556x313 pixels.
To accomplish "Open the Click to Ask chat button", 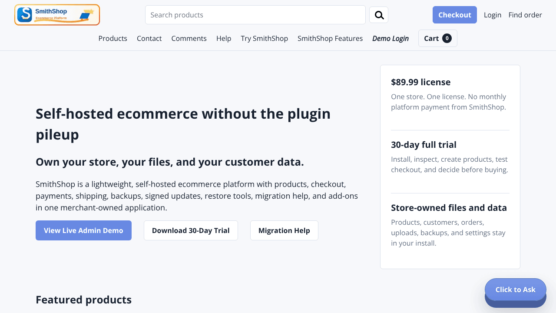I will [x=516, y=290].
